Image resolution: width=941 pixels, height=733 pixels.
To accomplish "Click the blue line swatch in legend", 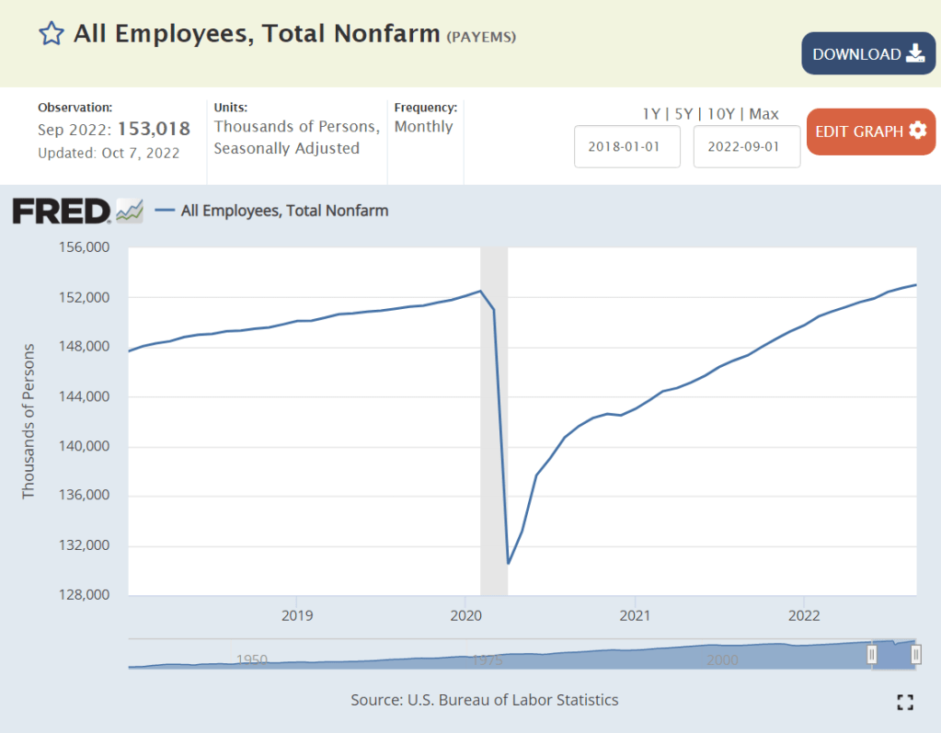I will (x=165, y=211).
